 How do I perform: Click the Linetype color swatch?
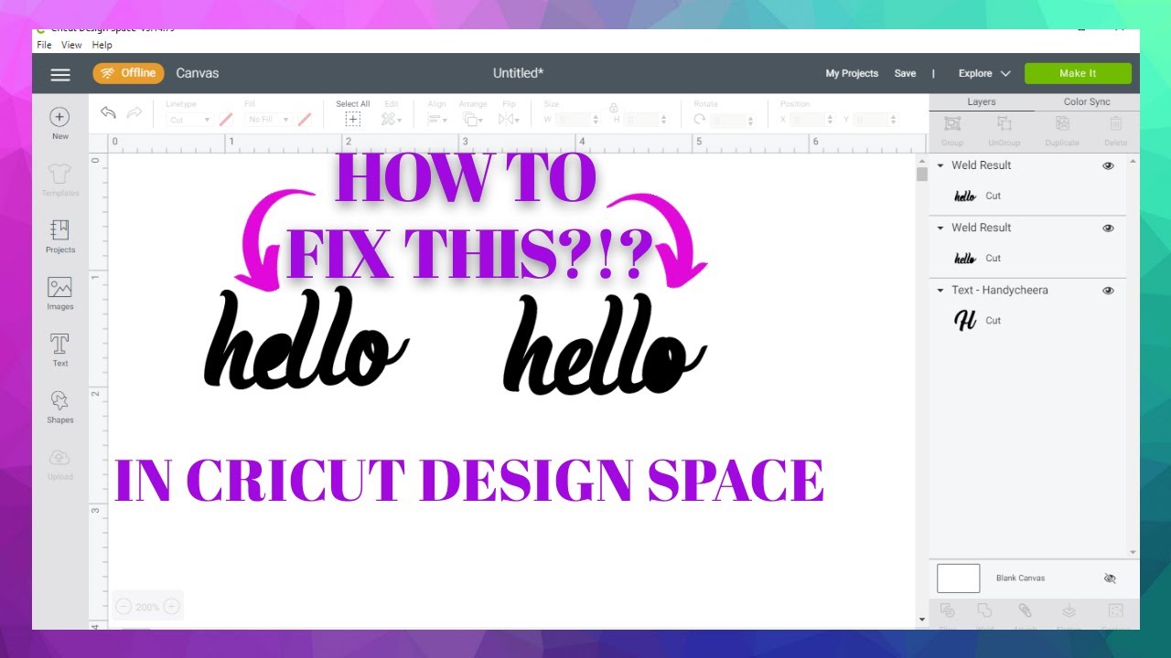(226, 120)
